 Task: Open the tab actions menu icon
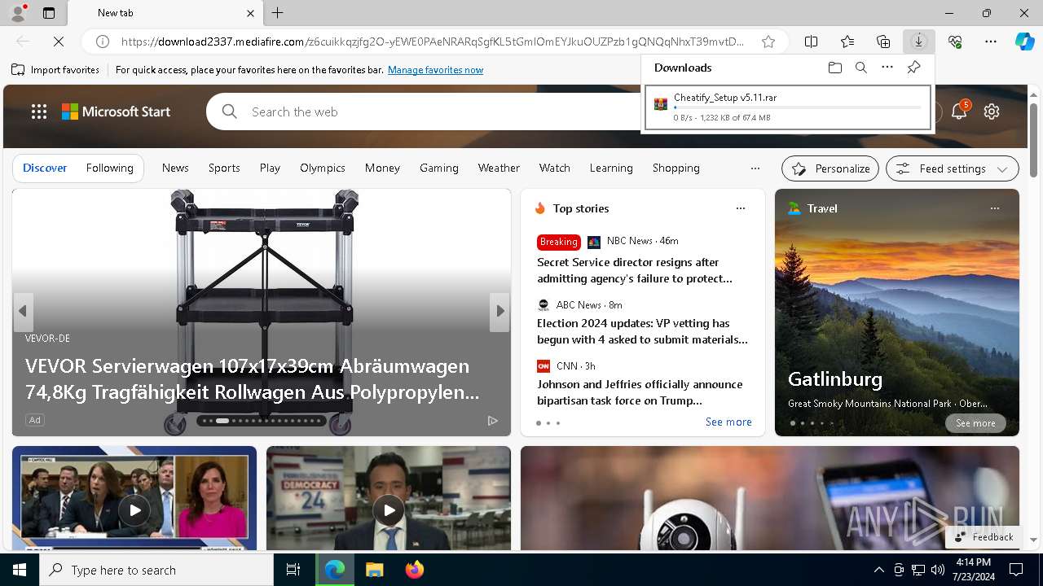[x=49, y=13]
